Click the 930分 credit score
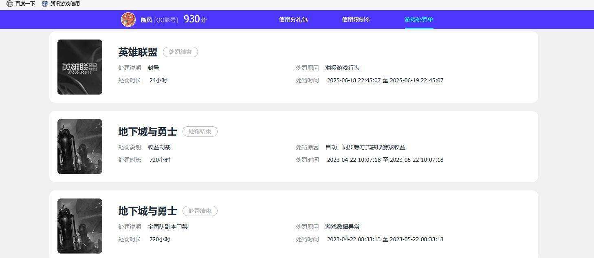Screen dimensions: 594x258 point(195,19)
